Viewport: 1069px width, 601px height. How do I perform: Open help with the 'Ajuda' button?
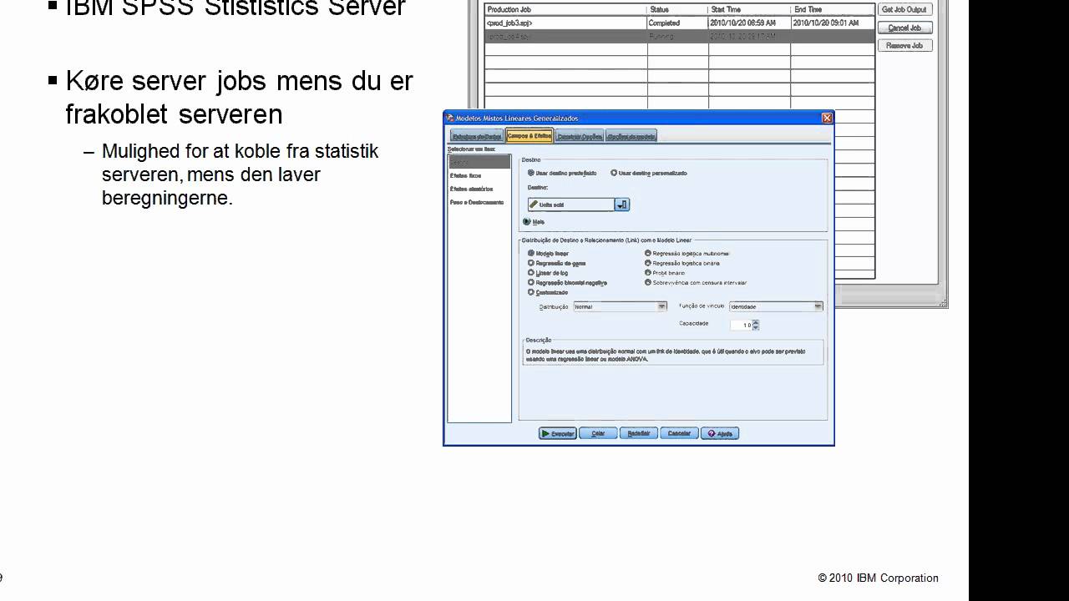719,433
